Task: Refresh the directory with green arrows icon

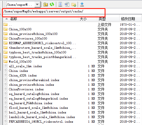Action: [x=52, y=4]
